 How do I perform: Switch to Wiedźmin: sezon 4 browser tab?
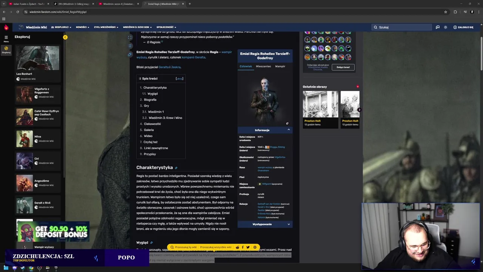pos(119,4)
